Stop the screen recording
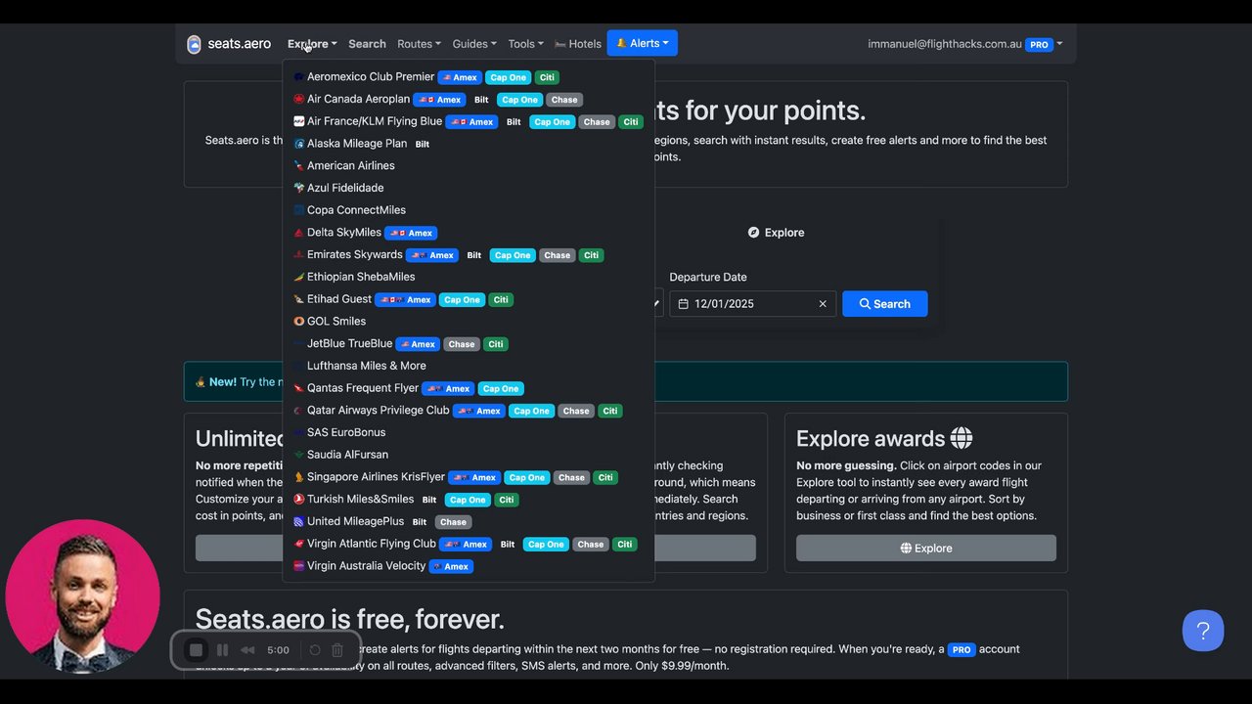1252x704 pixels. pos(196,650)
